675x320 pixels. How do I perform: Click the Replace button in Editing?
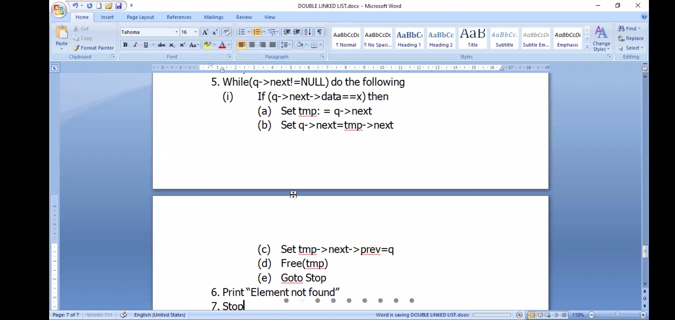(631, 38)
